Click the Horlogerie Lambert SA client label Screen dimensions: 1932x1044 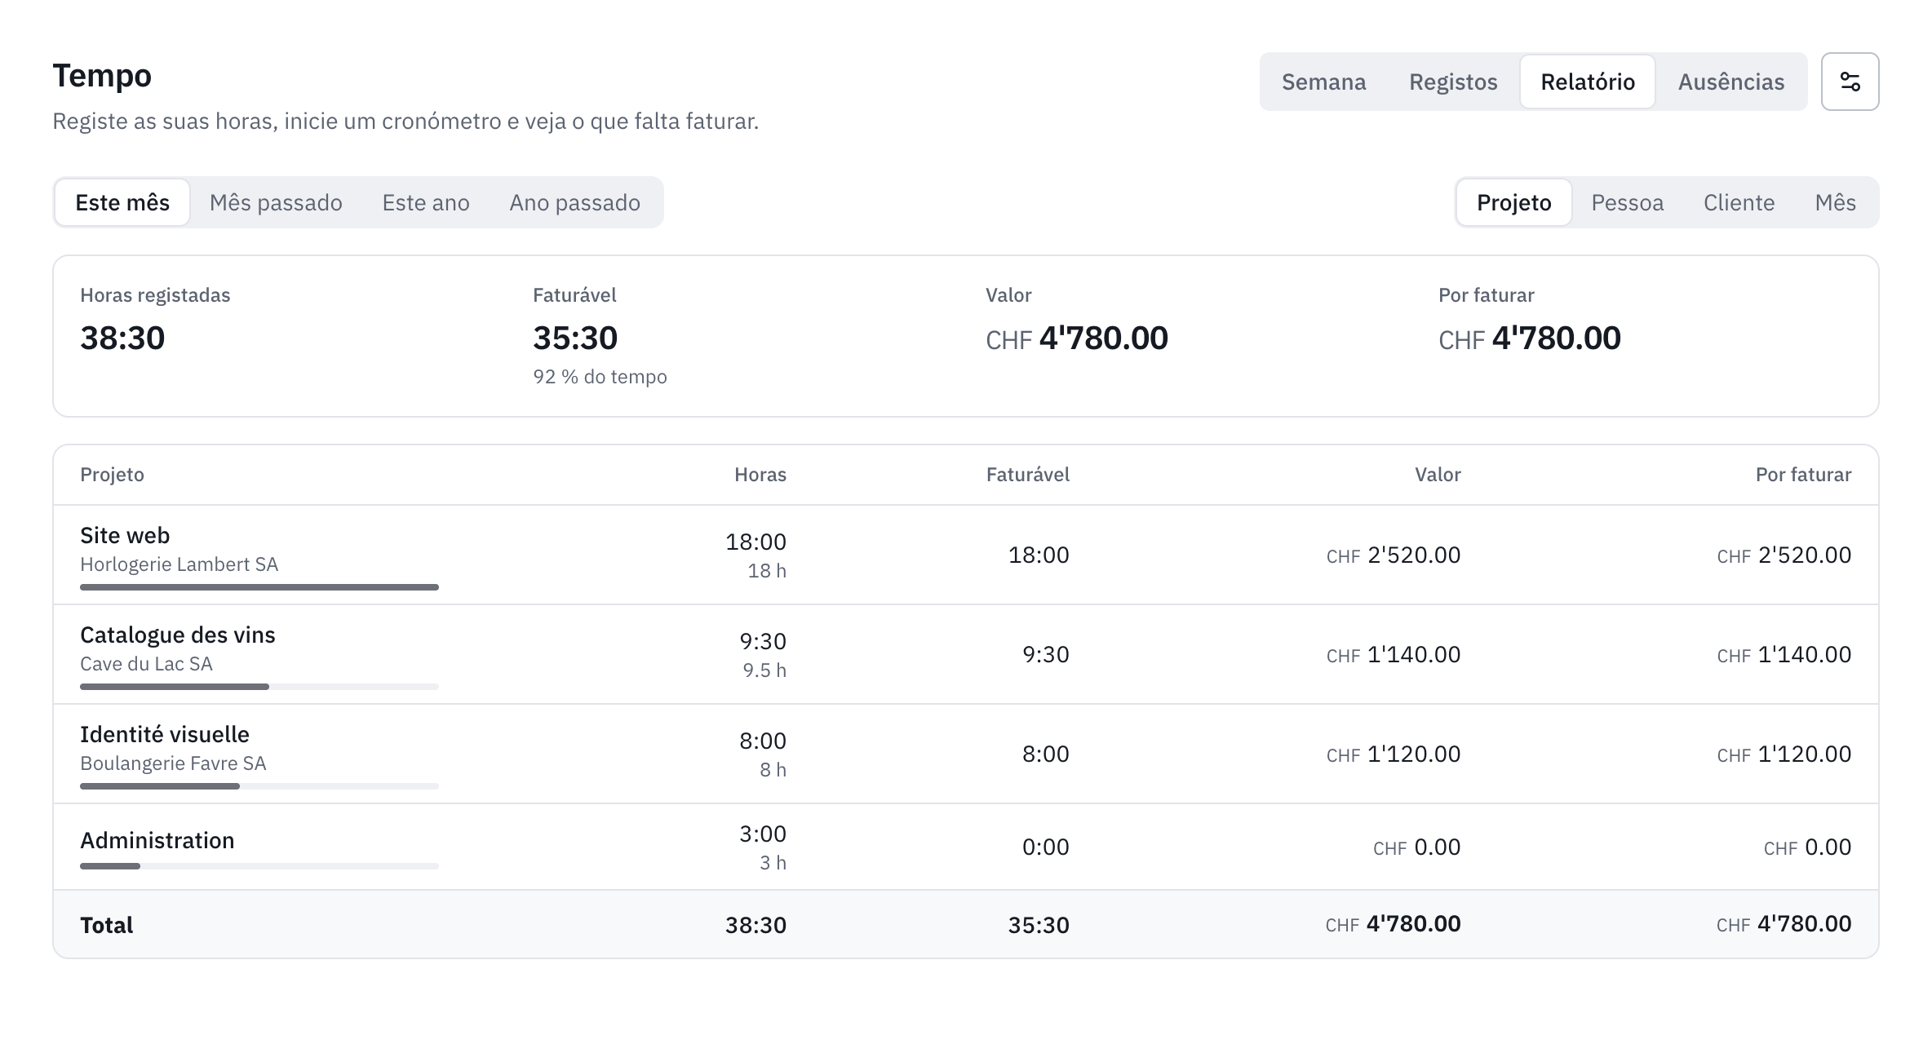click(x=179, y=564)
